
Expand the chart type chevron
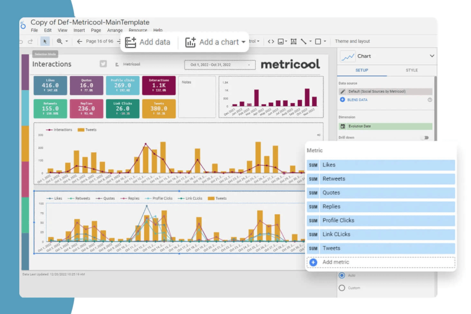pos(431,56)
